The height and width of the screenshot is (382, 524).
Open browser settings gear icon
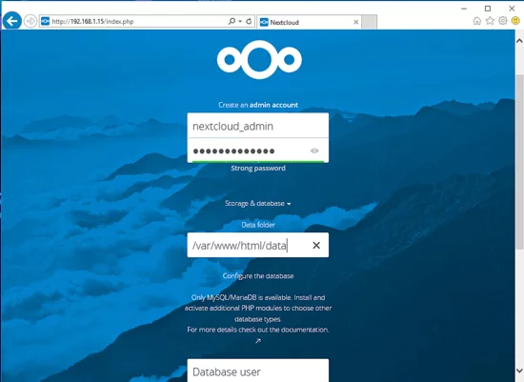[x=503, y=21]
